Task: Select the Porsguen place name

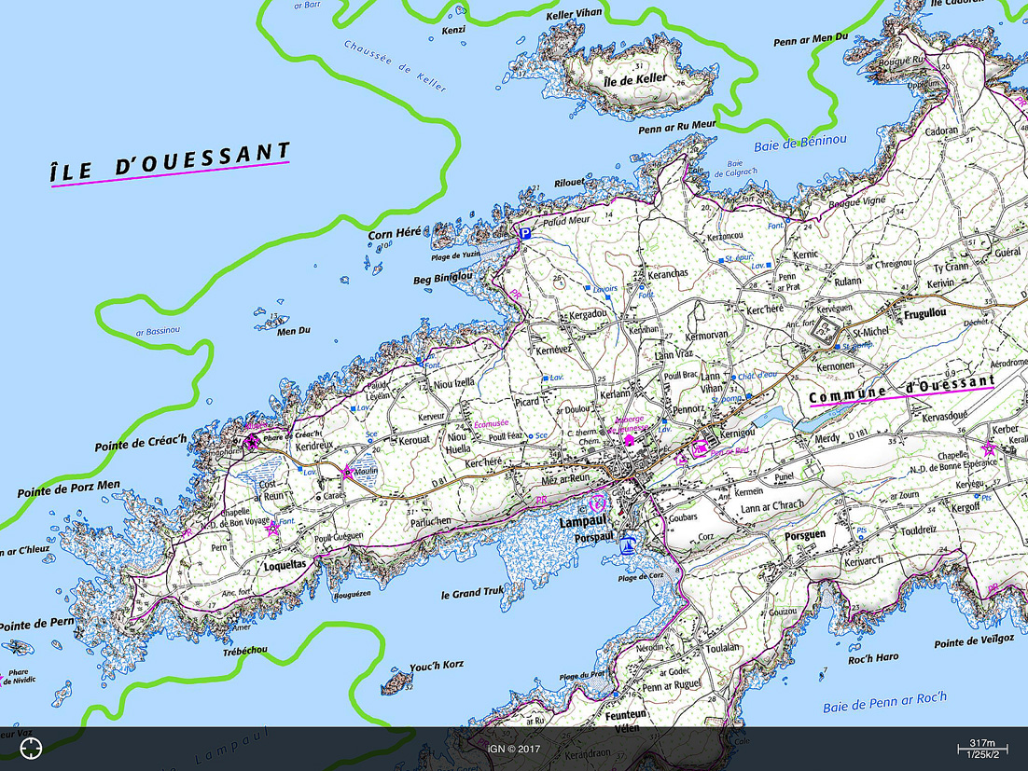Action: [x=805, y=535]
